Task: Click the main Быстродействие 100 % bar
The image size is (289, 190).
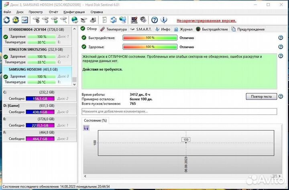Action: (x=150, y=38)
